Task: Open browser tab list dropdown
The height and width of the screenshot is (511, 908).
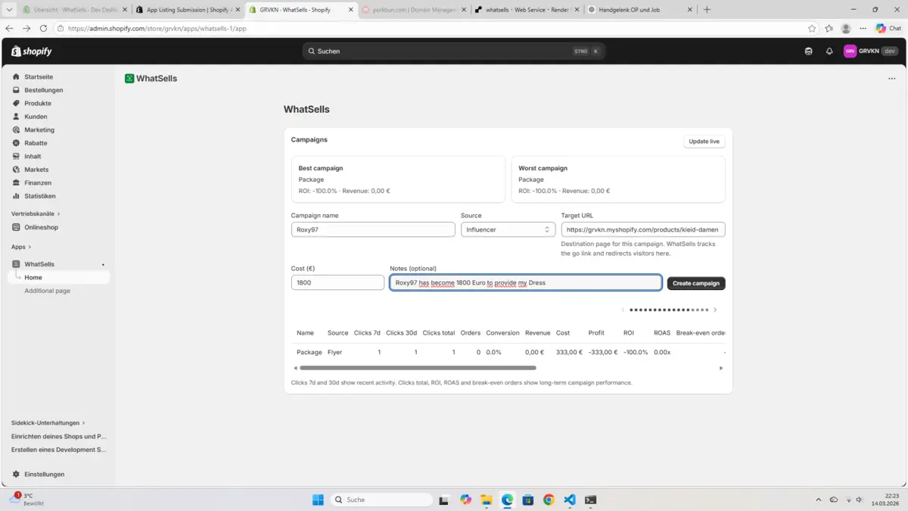Action: point(9,10)
